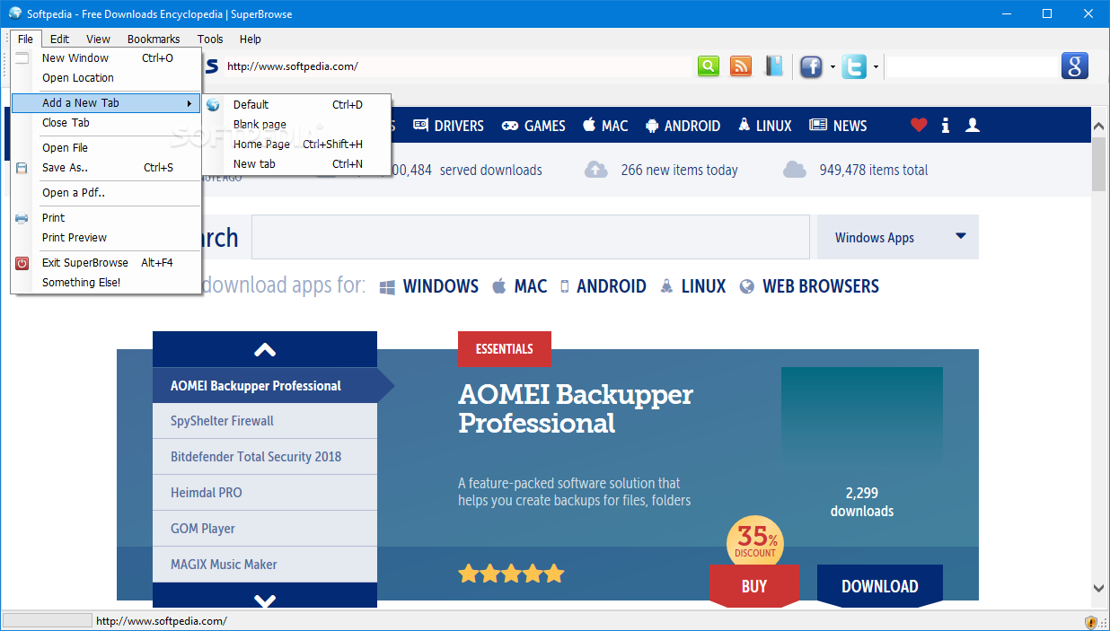The width and height of the screenshot is (1110, 631).
Task: Click the red ESSENTIALS tag
Action: (x=505, y=349)
